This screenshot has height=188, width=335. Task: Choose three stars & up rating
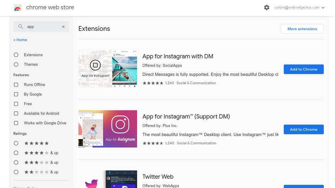[x=16, y=162]
